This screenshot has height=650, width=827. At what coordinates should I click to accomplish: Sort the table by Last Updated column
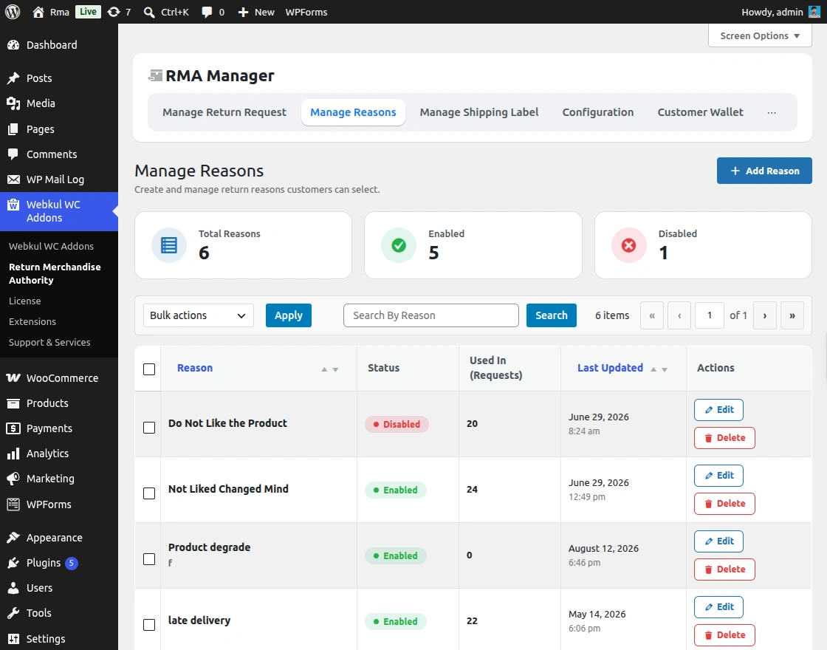[610, 368]
